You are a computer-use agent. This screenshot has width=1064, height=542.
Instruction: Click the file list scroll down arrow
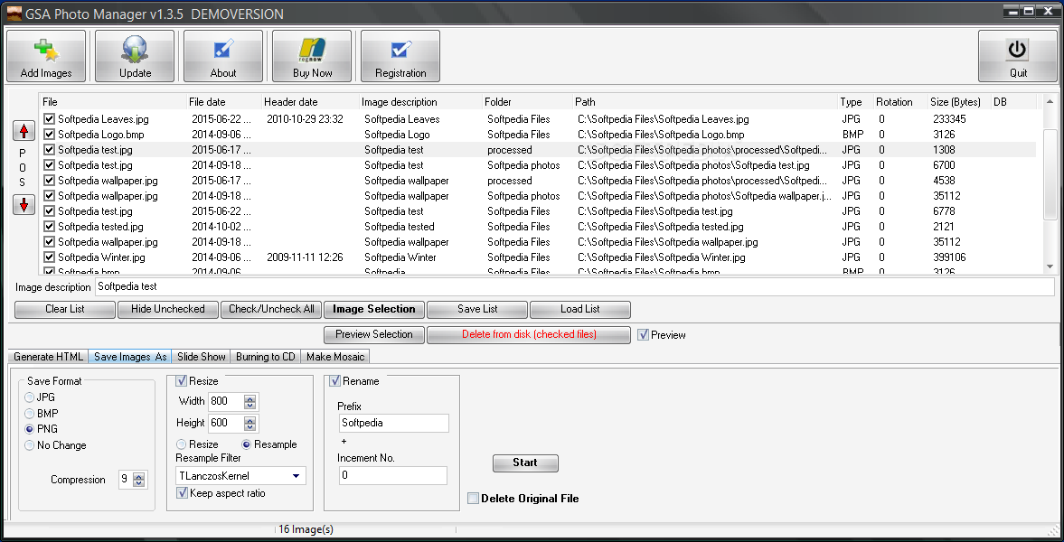pos(1050,266)
